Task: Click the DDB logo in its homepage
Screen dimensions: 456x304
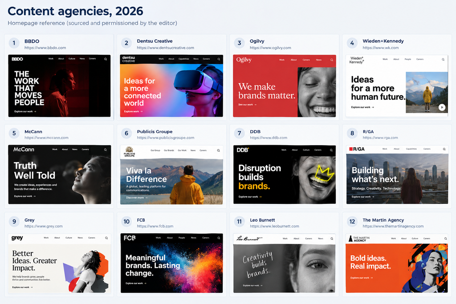Action: point(243,150)
